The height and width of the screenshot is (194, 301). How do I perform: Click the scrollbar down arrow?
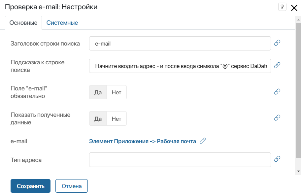tap(298, 171)
